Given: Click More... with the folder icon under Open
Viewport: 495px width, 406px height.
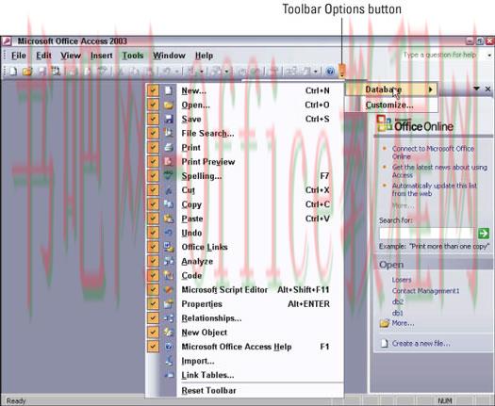Looking at the screenshot, I should pos(403,323).
